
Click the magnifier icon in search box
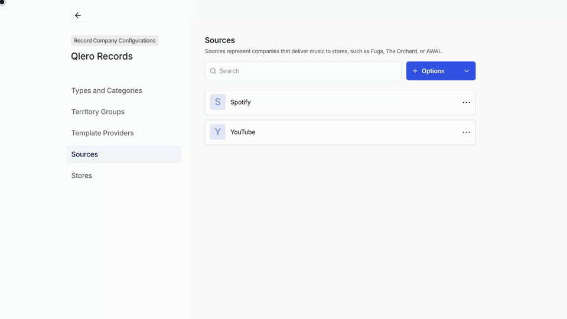tap(213, 71)
